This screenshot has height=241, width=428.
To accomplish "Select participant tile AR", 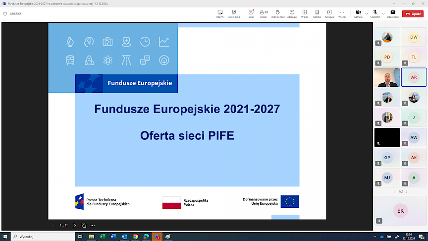I will 414,77.
